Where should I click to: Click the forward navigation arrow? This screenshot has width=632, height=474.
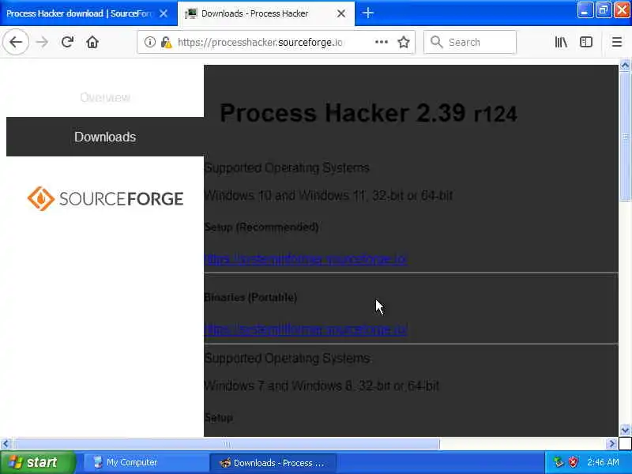[42, 42]
